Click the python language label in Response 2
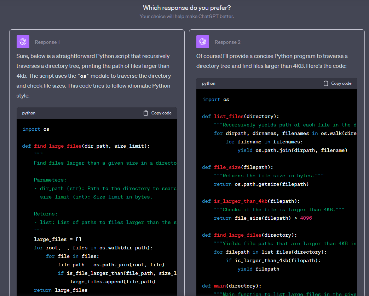The width and height of the screenshot is (369, 296). click(x=208, y=83)
